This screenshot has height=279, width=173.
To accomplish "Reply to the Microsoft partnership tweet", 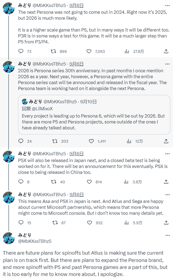I will 21,223.
